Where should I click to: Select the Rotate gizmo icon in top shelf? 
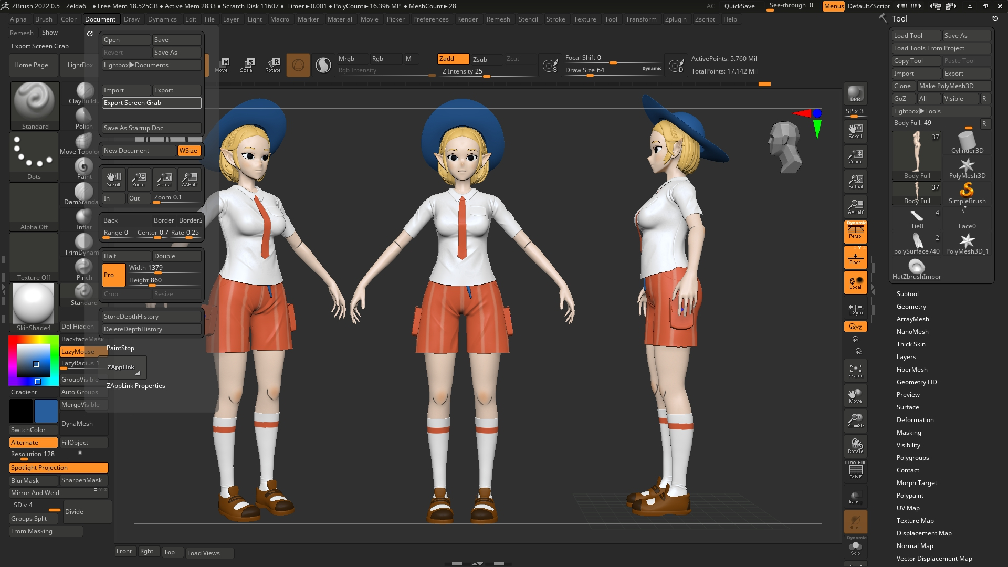point(272,65)
